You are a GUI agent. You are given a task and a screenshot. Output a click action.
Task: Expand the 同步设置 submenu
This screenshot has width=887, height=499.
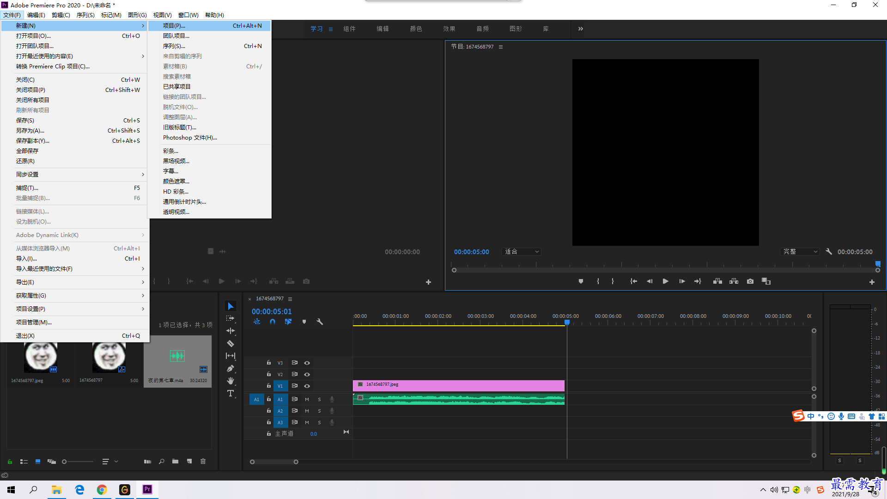pyautogui.click(x=74, y=175)
